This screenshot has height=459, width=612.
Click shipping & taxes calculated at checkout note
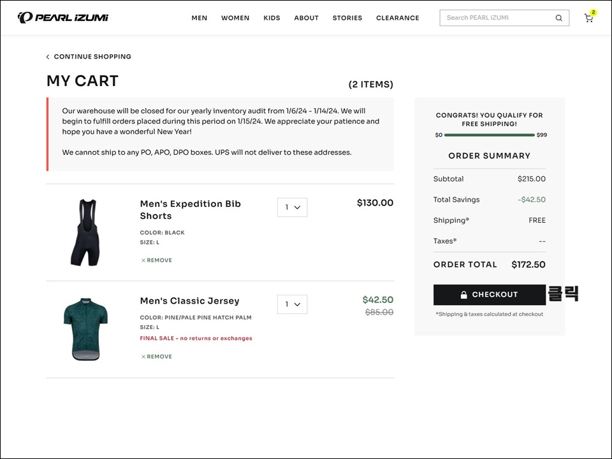490,314
